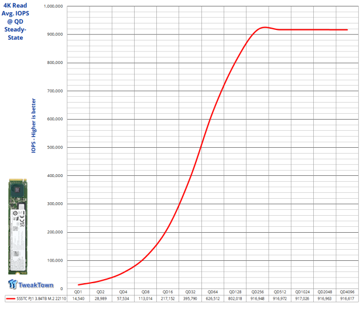The image size is (363, 333).
Task: Click the 800,000 y-axis label
Action: [x=55, y=63]
